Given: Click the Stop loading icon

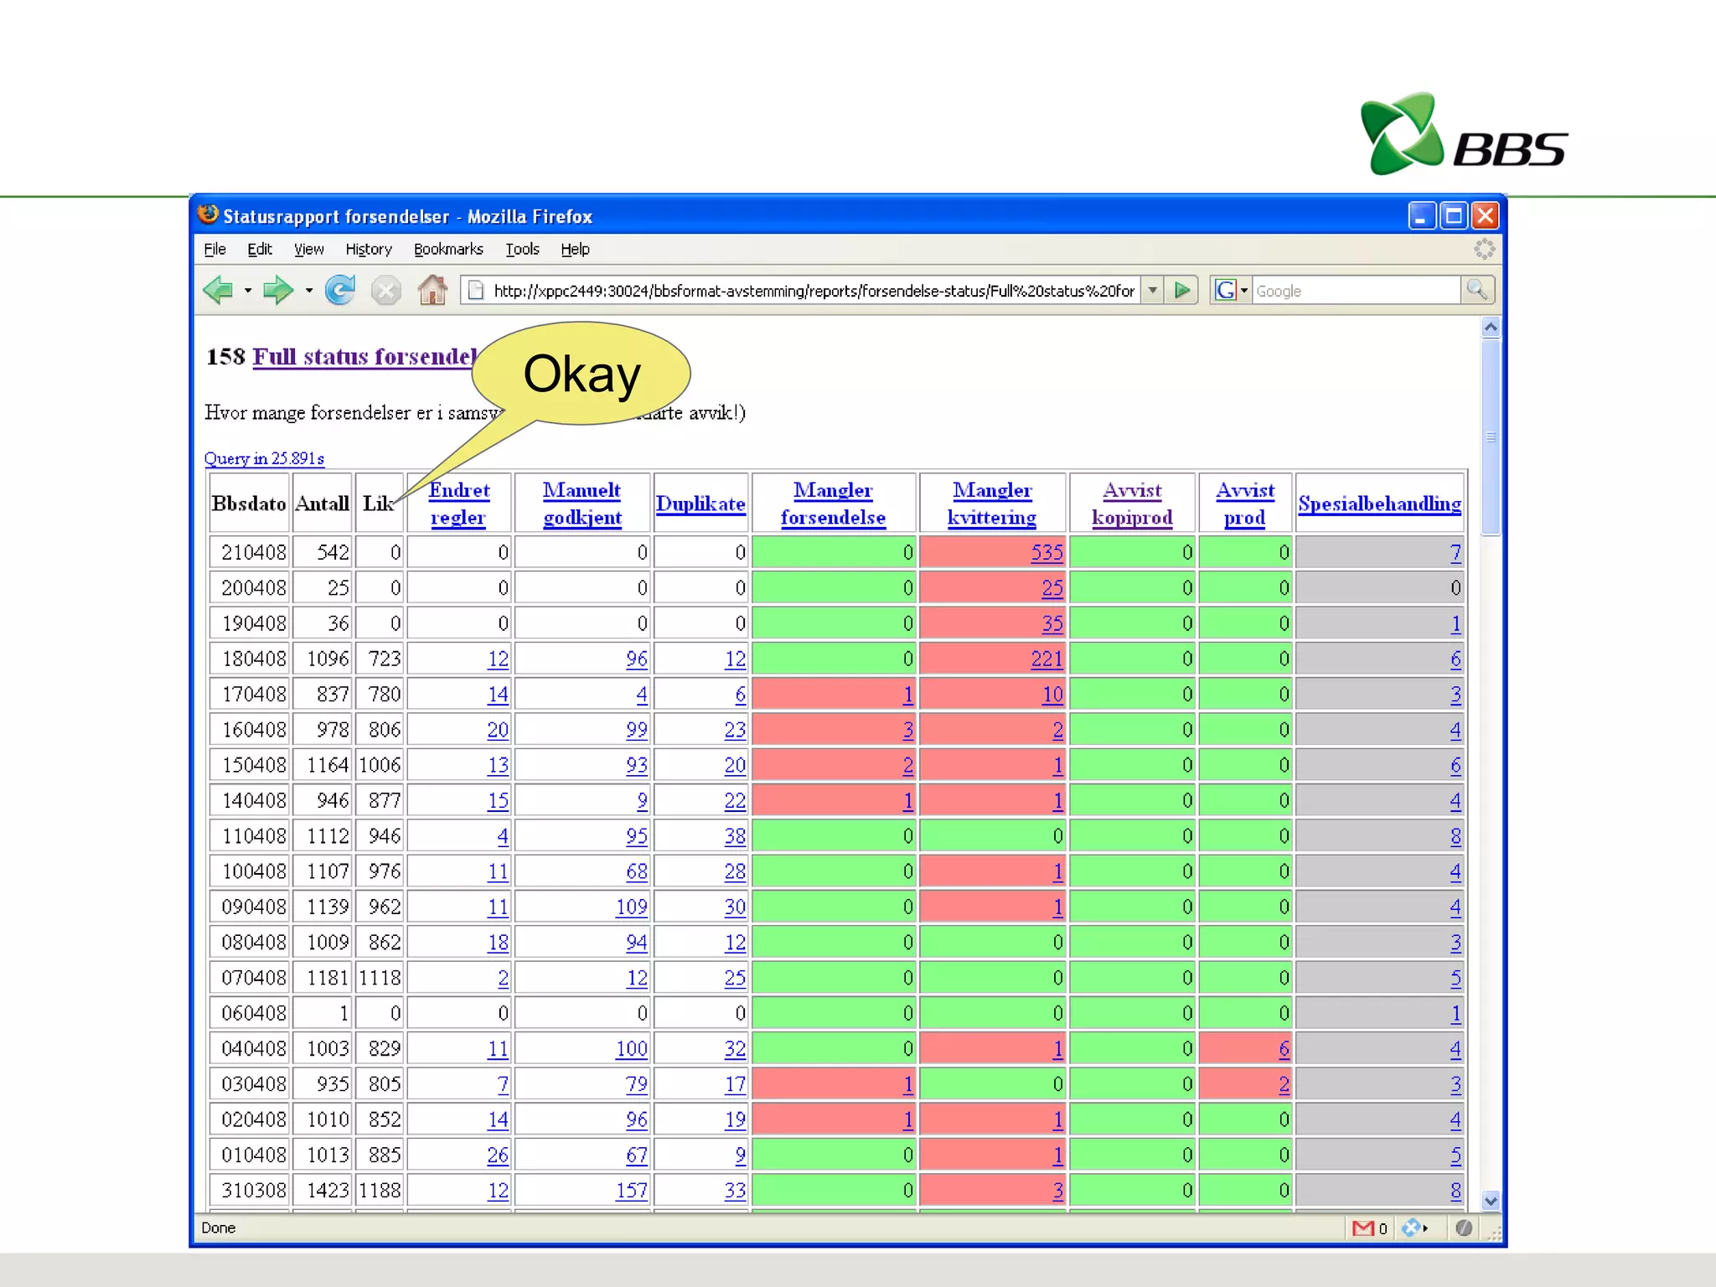Looking at the screenshot, I should pos(385,291).
